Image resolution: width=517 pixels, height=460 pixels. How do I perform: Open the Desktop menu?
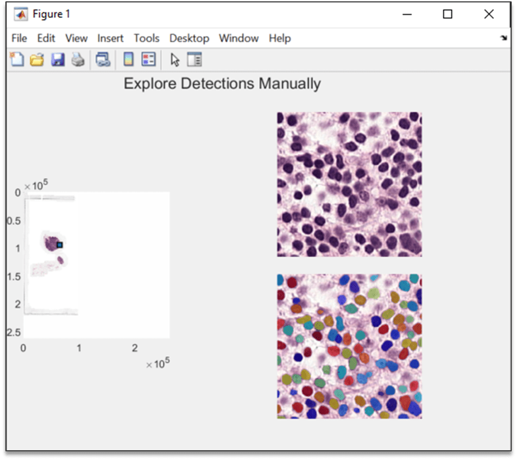tap(189, 38)
